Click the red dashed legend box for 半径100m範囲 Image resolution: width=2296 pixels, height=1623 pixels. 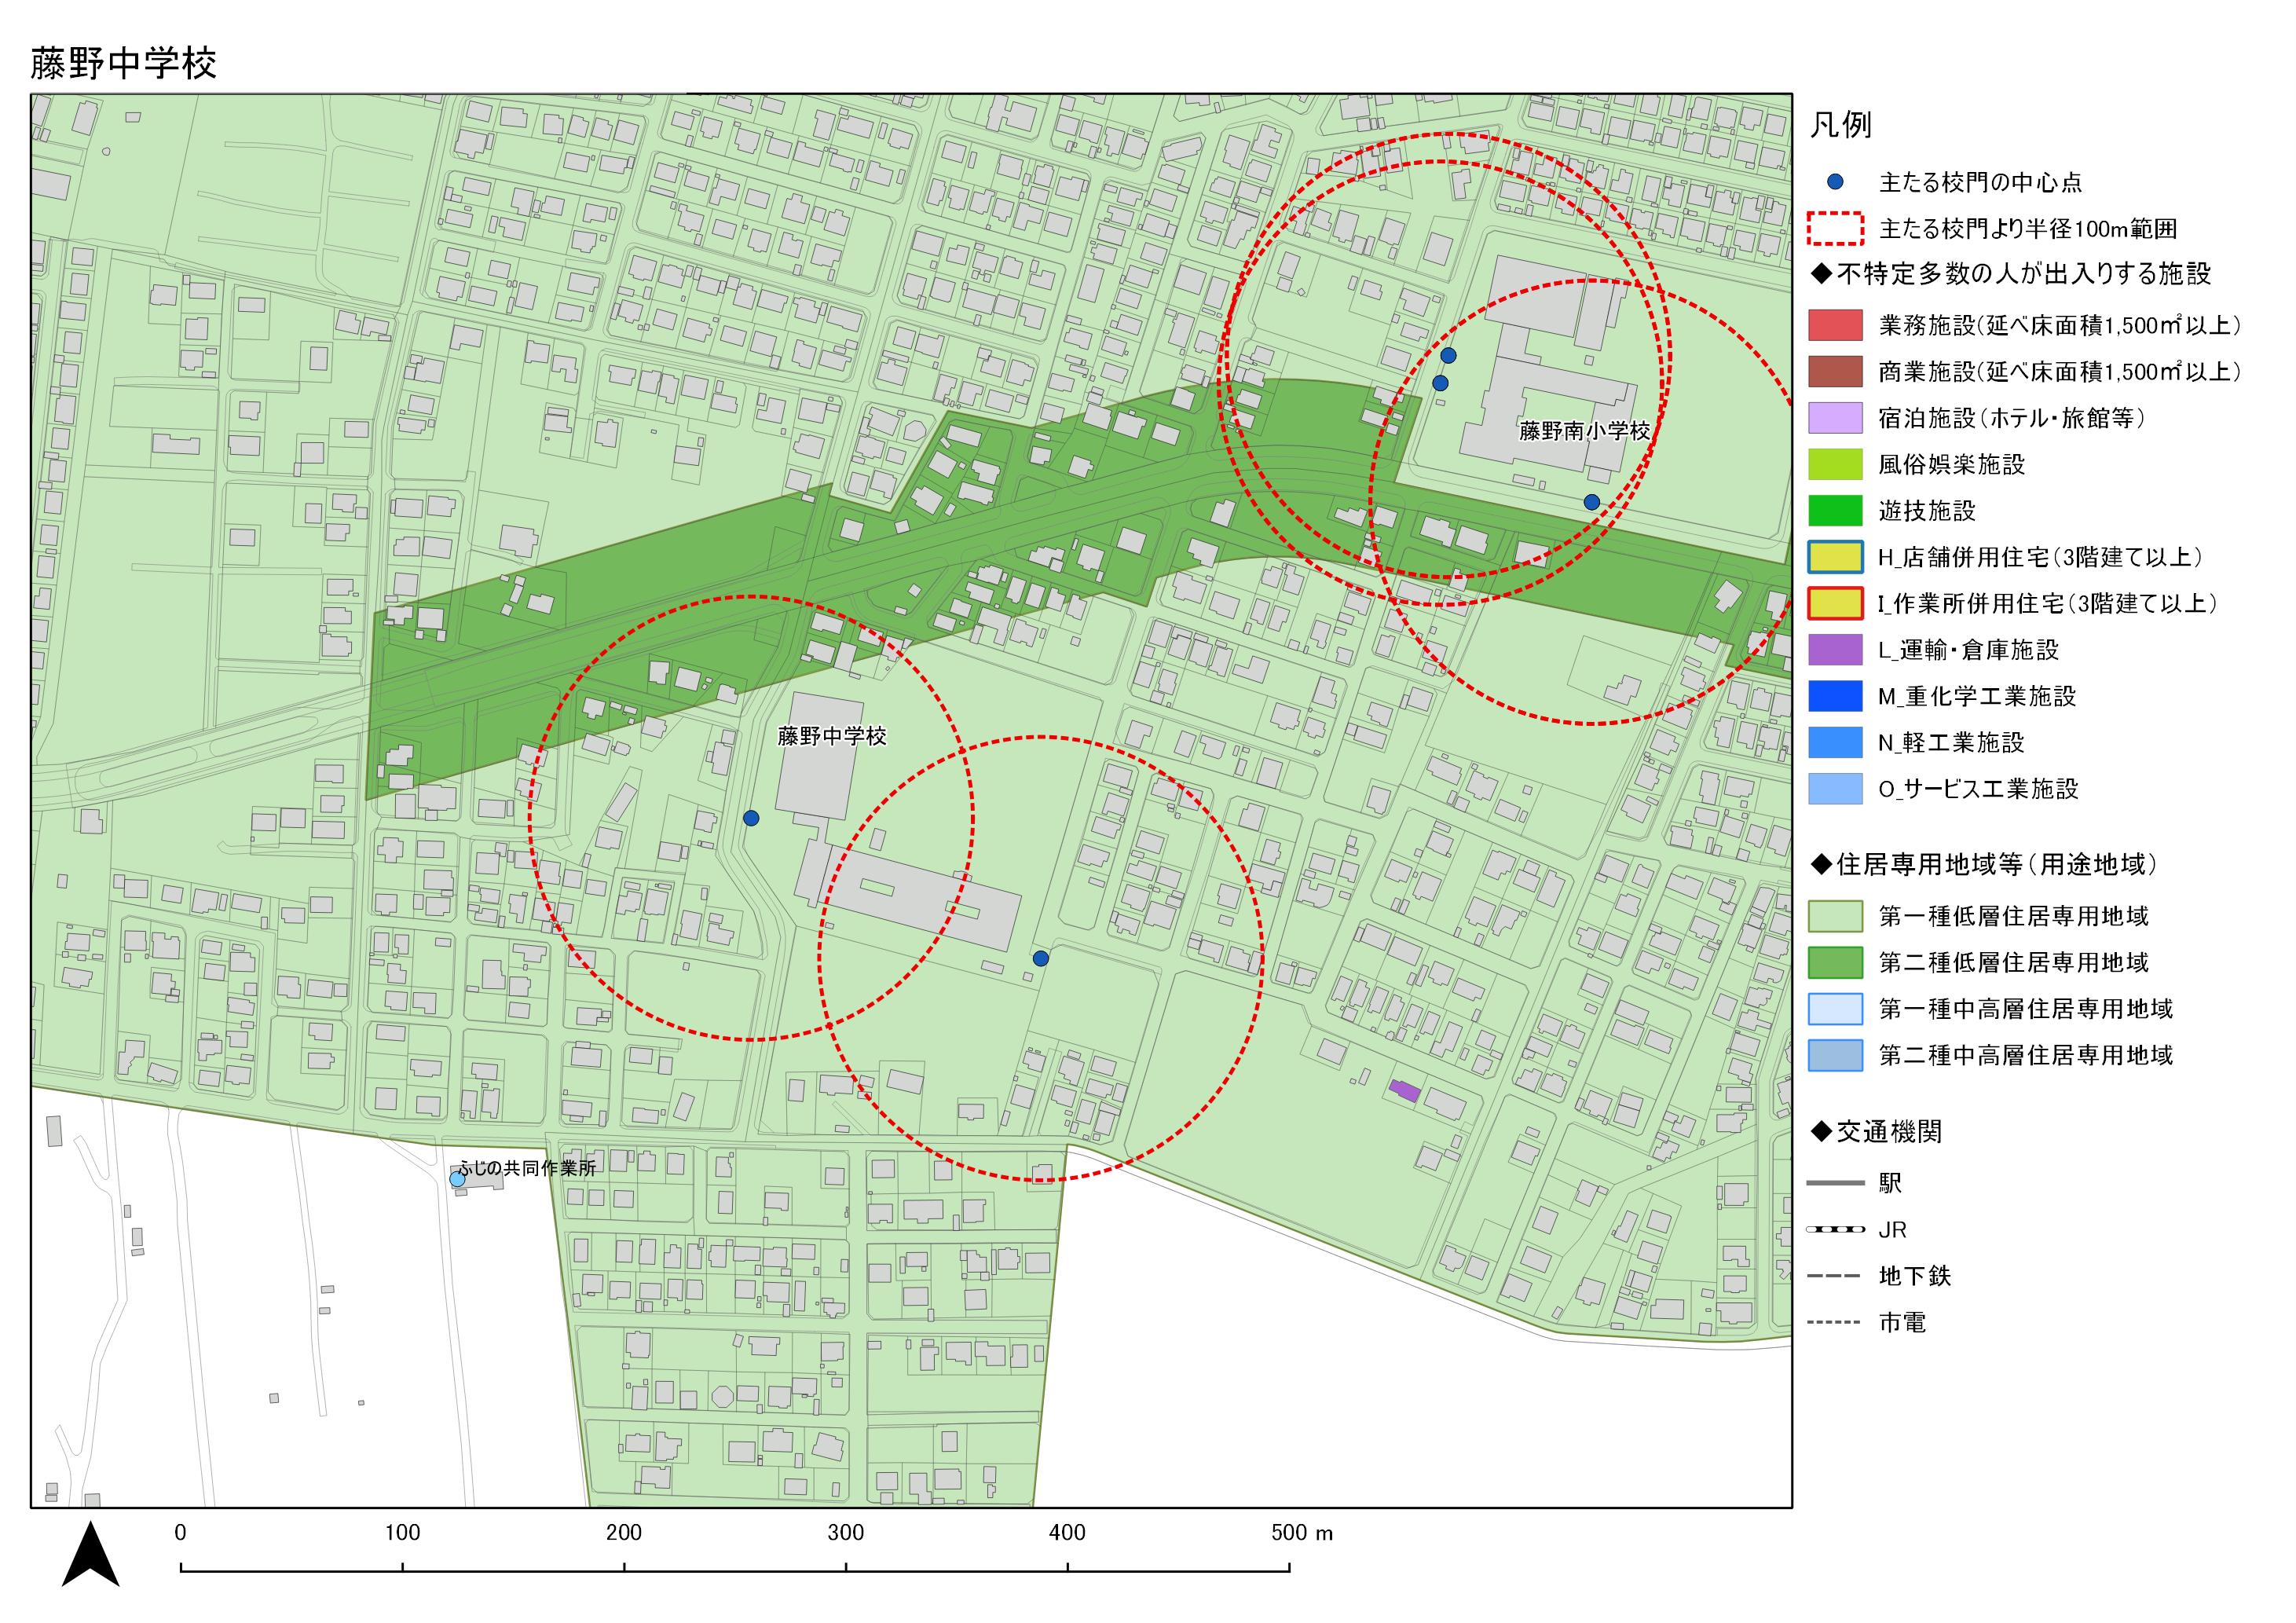tap(1835, 229)
